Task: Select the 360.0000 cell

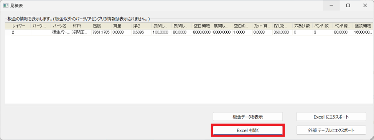Action: [x=283, y=33]
